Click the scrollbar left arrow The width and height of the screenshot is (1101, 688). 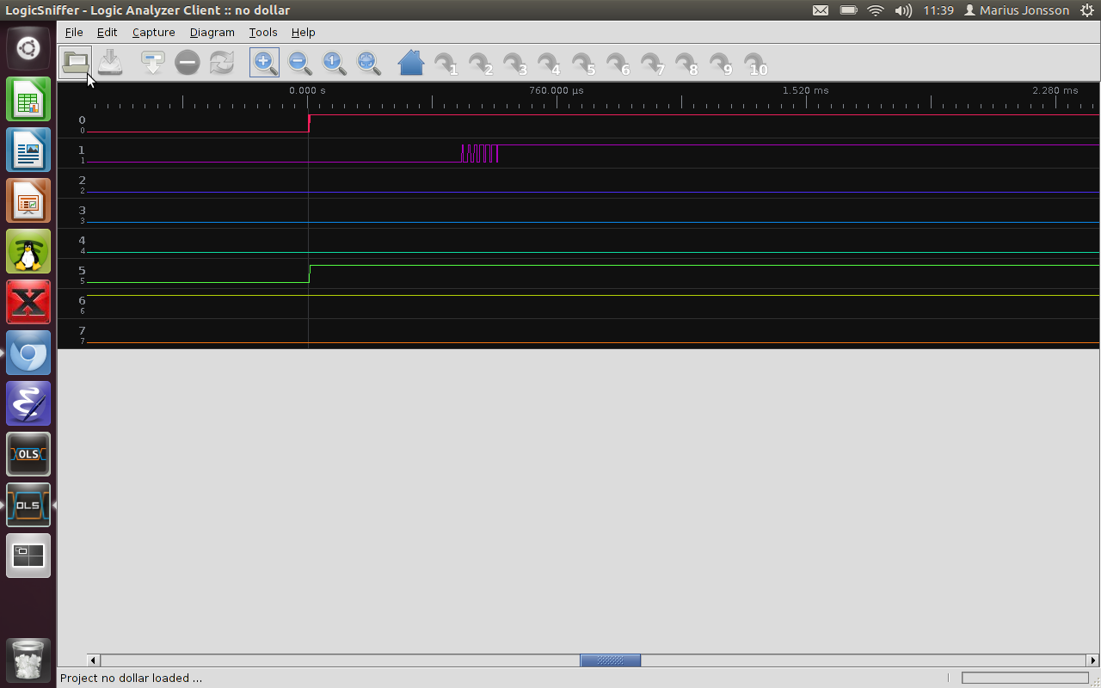click(94, 660)
